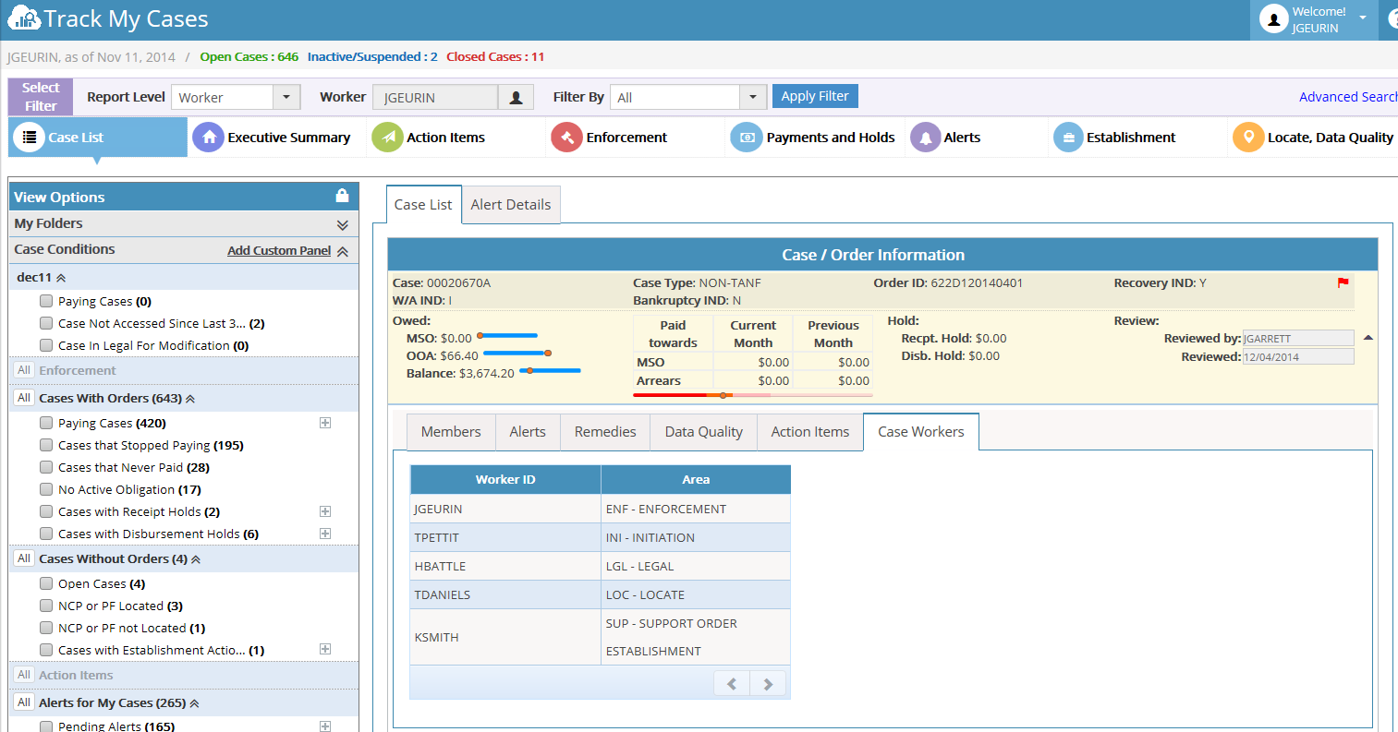
Task: Click the Reviewed date field 12/04/2014
Action: (1298, 356)
